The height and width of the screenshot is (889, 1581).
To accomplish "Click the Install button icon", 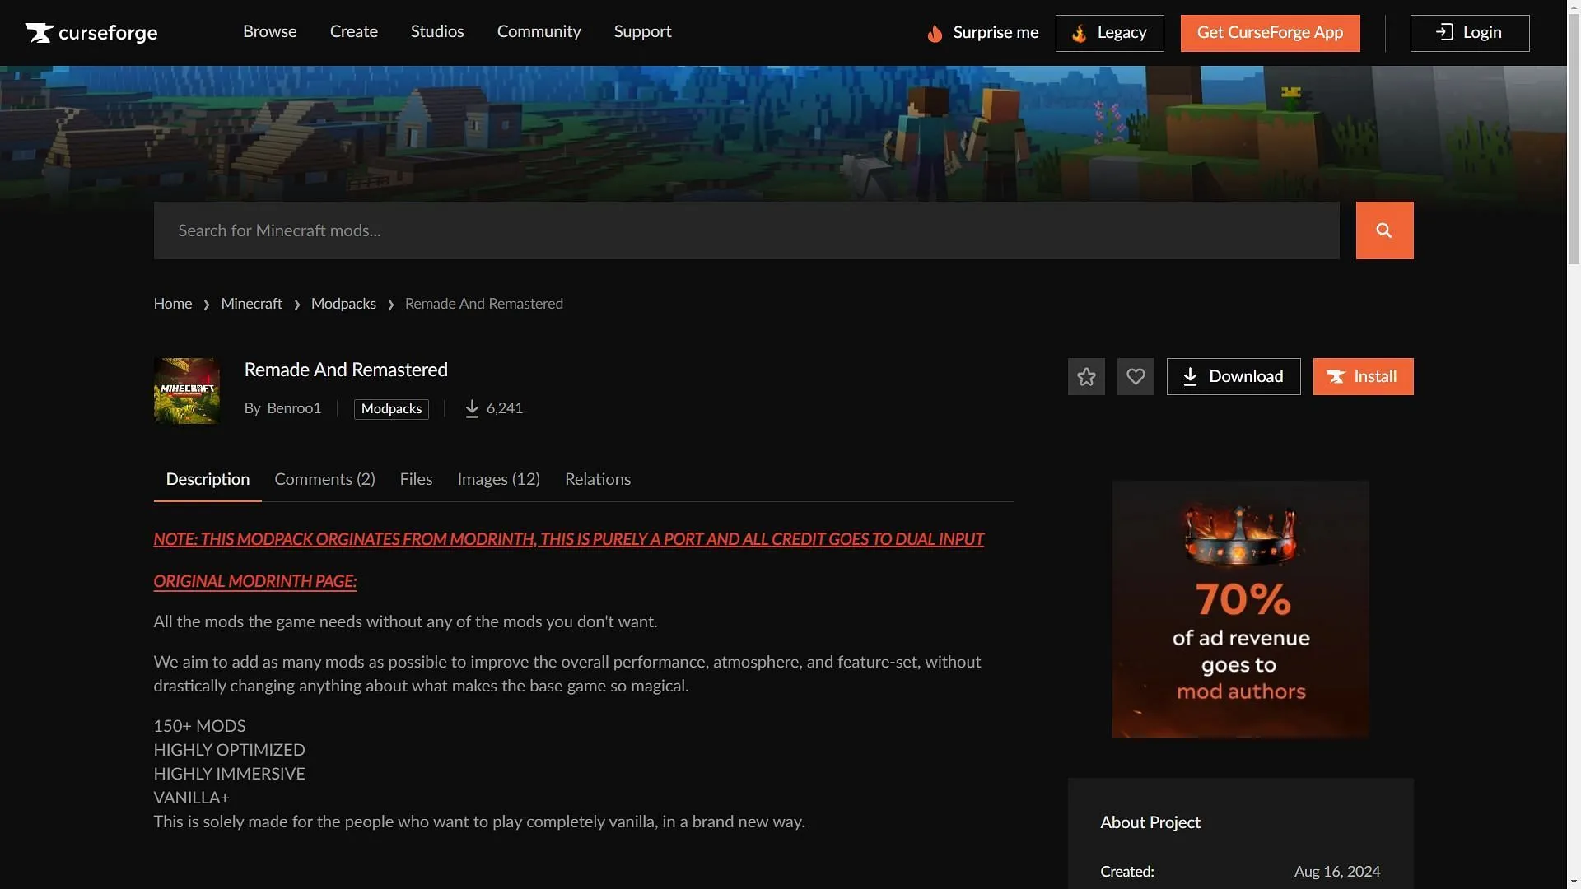I will 1335,377.
